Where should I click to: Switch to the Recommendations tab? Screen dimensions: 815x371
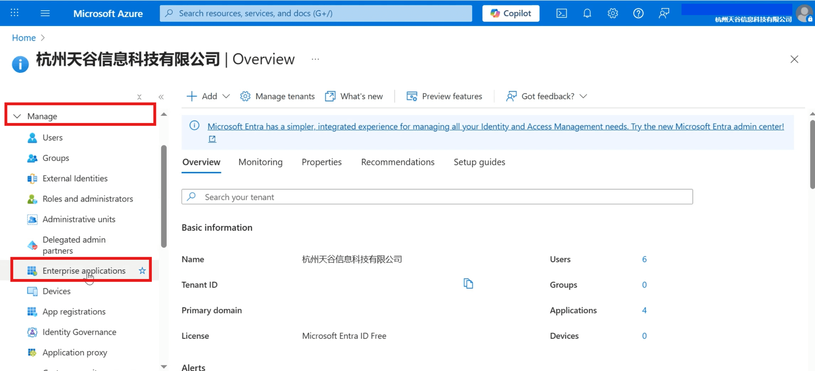pyautogui.click(x=398, y=162)
